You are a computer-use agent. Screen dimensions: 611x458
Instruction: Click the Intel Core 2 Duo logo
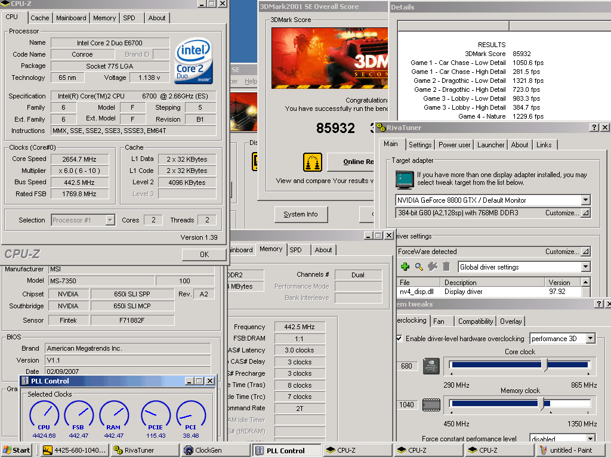(194, 60)
